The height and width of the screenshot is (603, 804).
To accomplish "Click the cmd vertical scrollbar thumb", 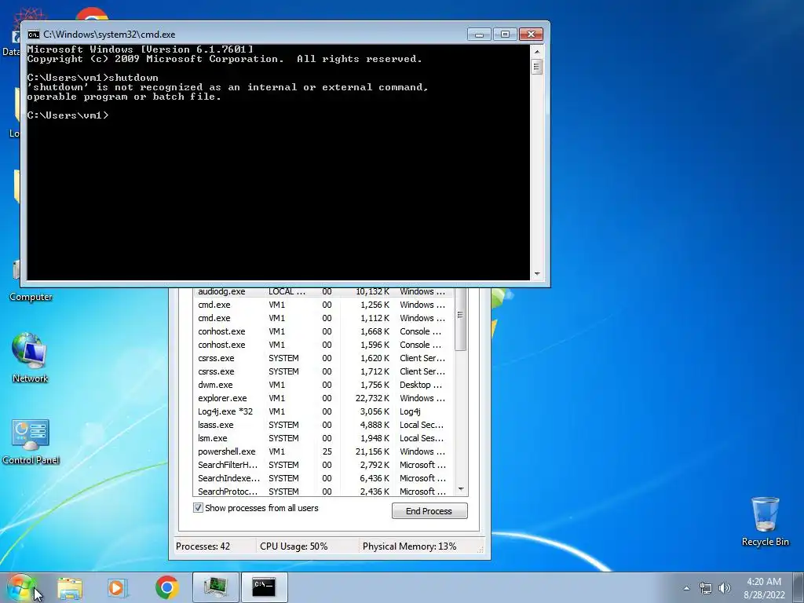I will coord(537,67).
